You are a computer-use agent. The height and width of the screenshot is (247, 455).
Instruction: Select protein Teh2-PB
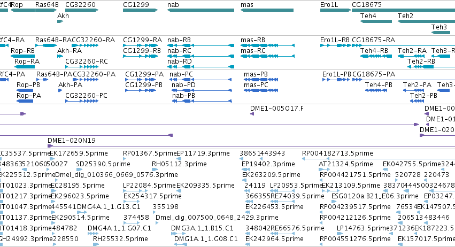[x=417, y=101]
